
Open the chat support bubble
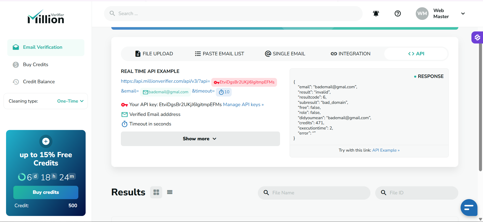point(469,207)
